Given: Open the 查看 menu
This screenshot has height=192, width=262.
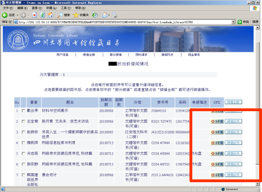Looking at the screenshot, I should point(37,8).
